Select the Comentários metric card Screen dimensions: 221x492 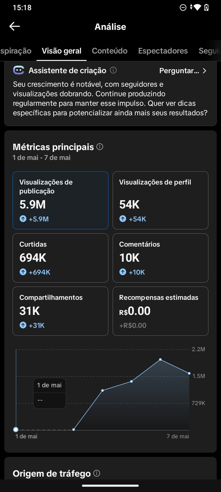(161, 258)
